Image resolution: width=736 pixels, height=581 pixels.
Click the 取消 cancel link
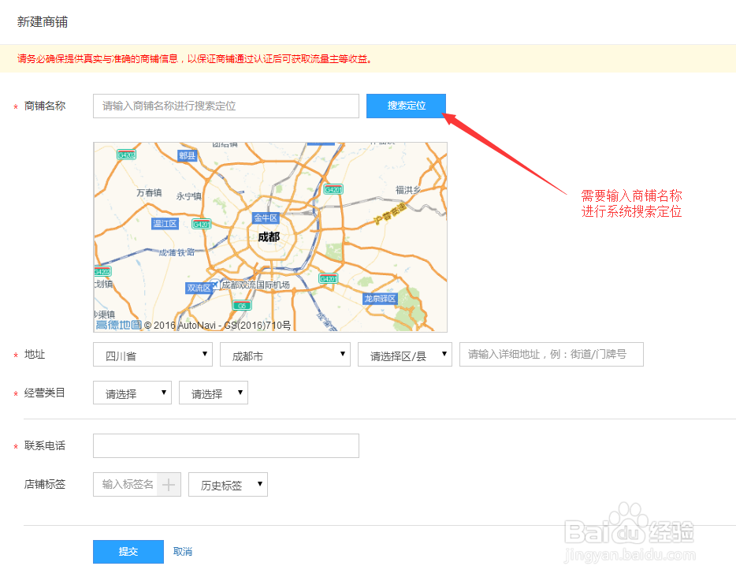tap(182, 551)
